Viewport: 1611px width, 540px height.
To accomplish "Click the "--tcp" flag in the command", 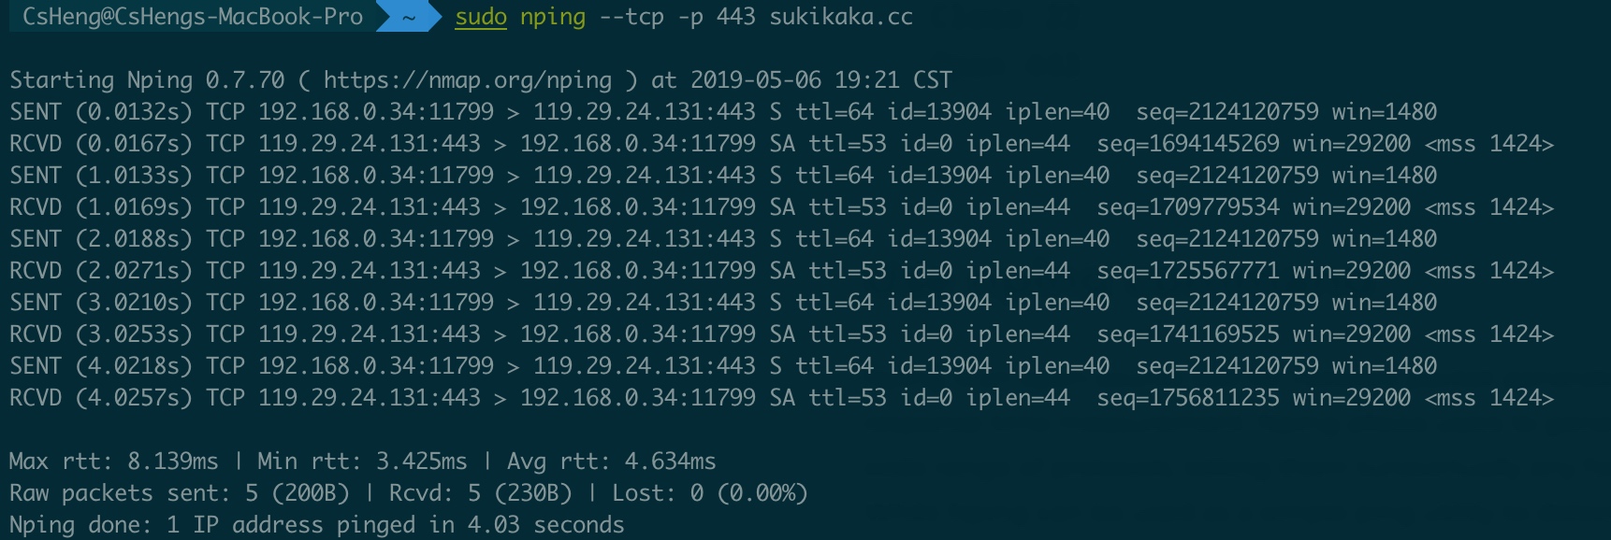I will click(x=631, y=17).
